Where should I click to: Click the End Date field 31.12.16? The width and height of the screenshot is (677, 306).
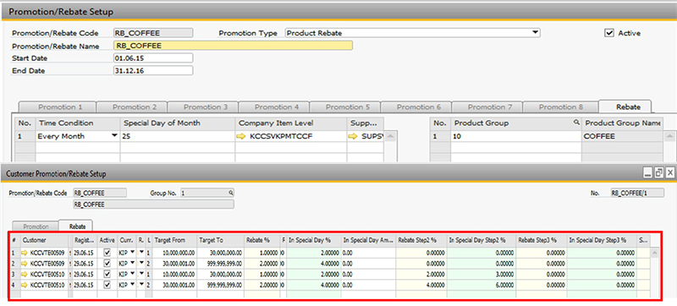pos(153,71)
